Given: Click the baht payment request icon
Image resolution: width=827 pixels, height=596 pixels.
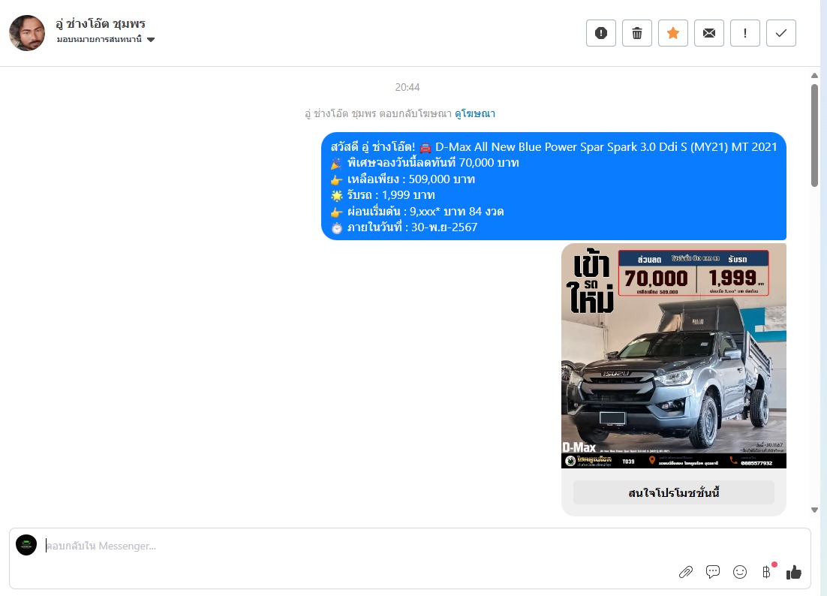Looking at the screenshot, I should 767,572.
